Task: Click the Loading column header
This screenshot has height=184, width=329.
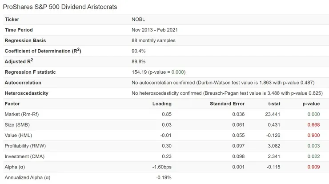Action: coord(162,104)
